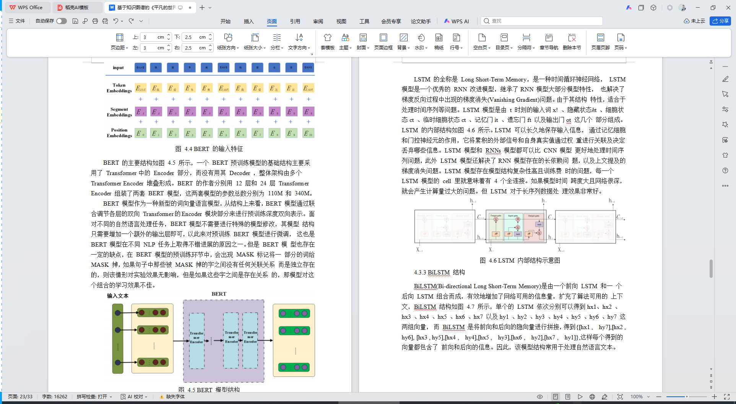Switch to web layout view globe icon
This screenshot has width=736, height=404.
592,397
